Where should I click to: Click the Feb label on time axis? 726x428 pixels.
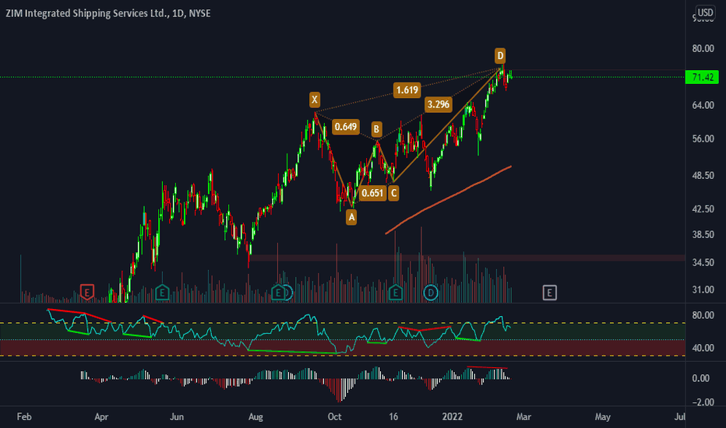pyautogui.click(x=24, y=417)
